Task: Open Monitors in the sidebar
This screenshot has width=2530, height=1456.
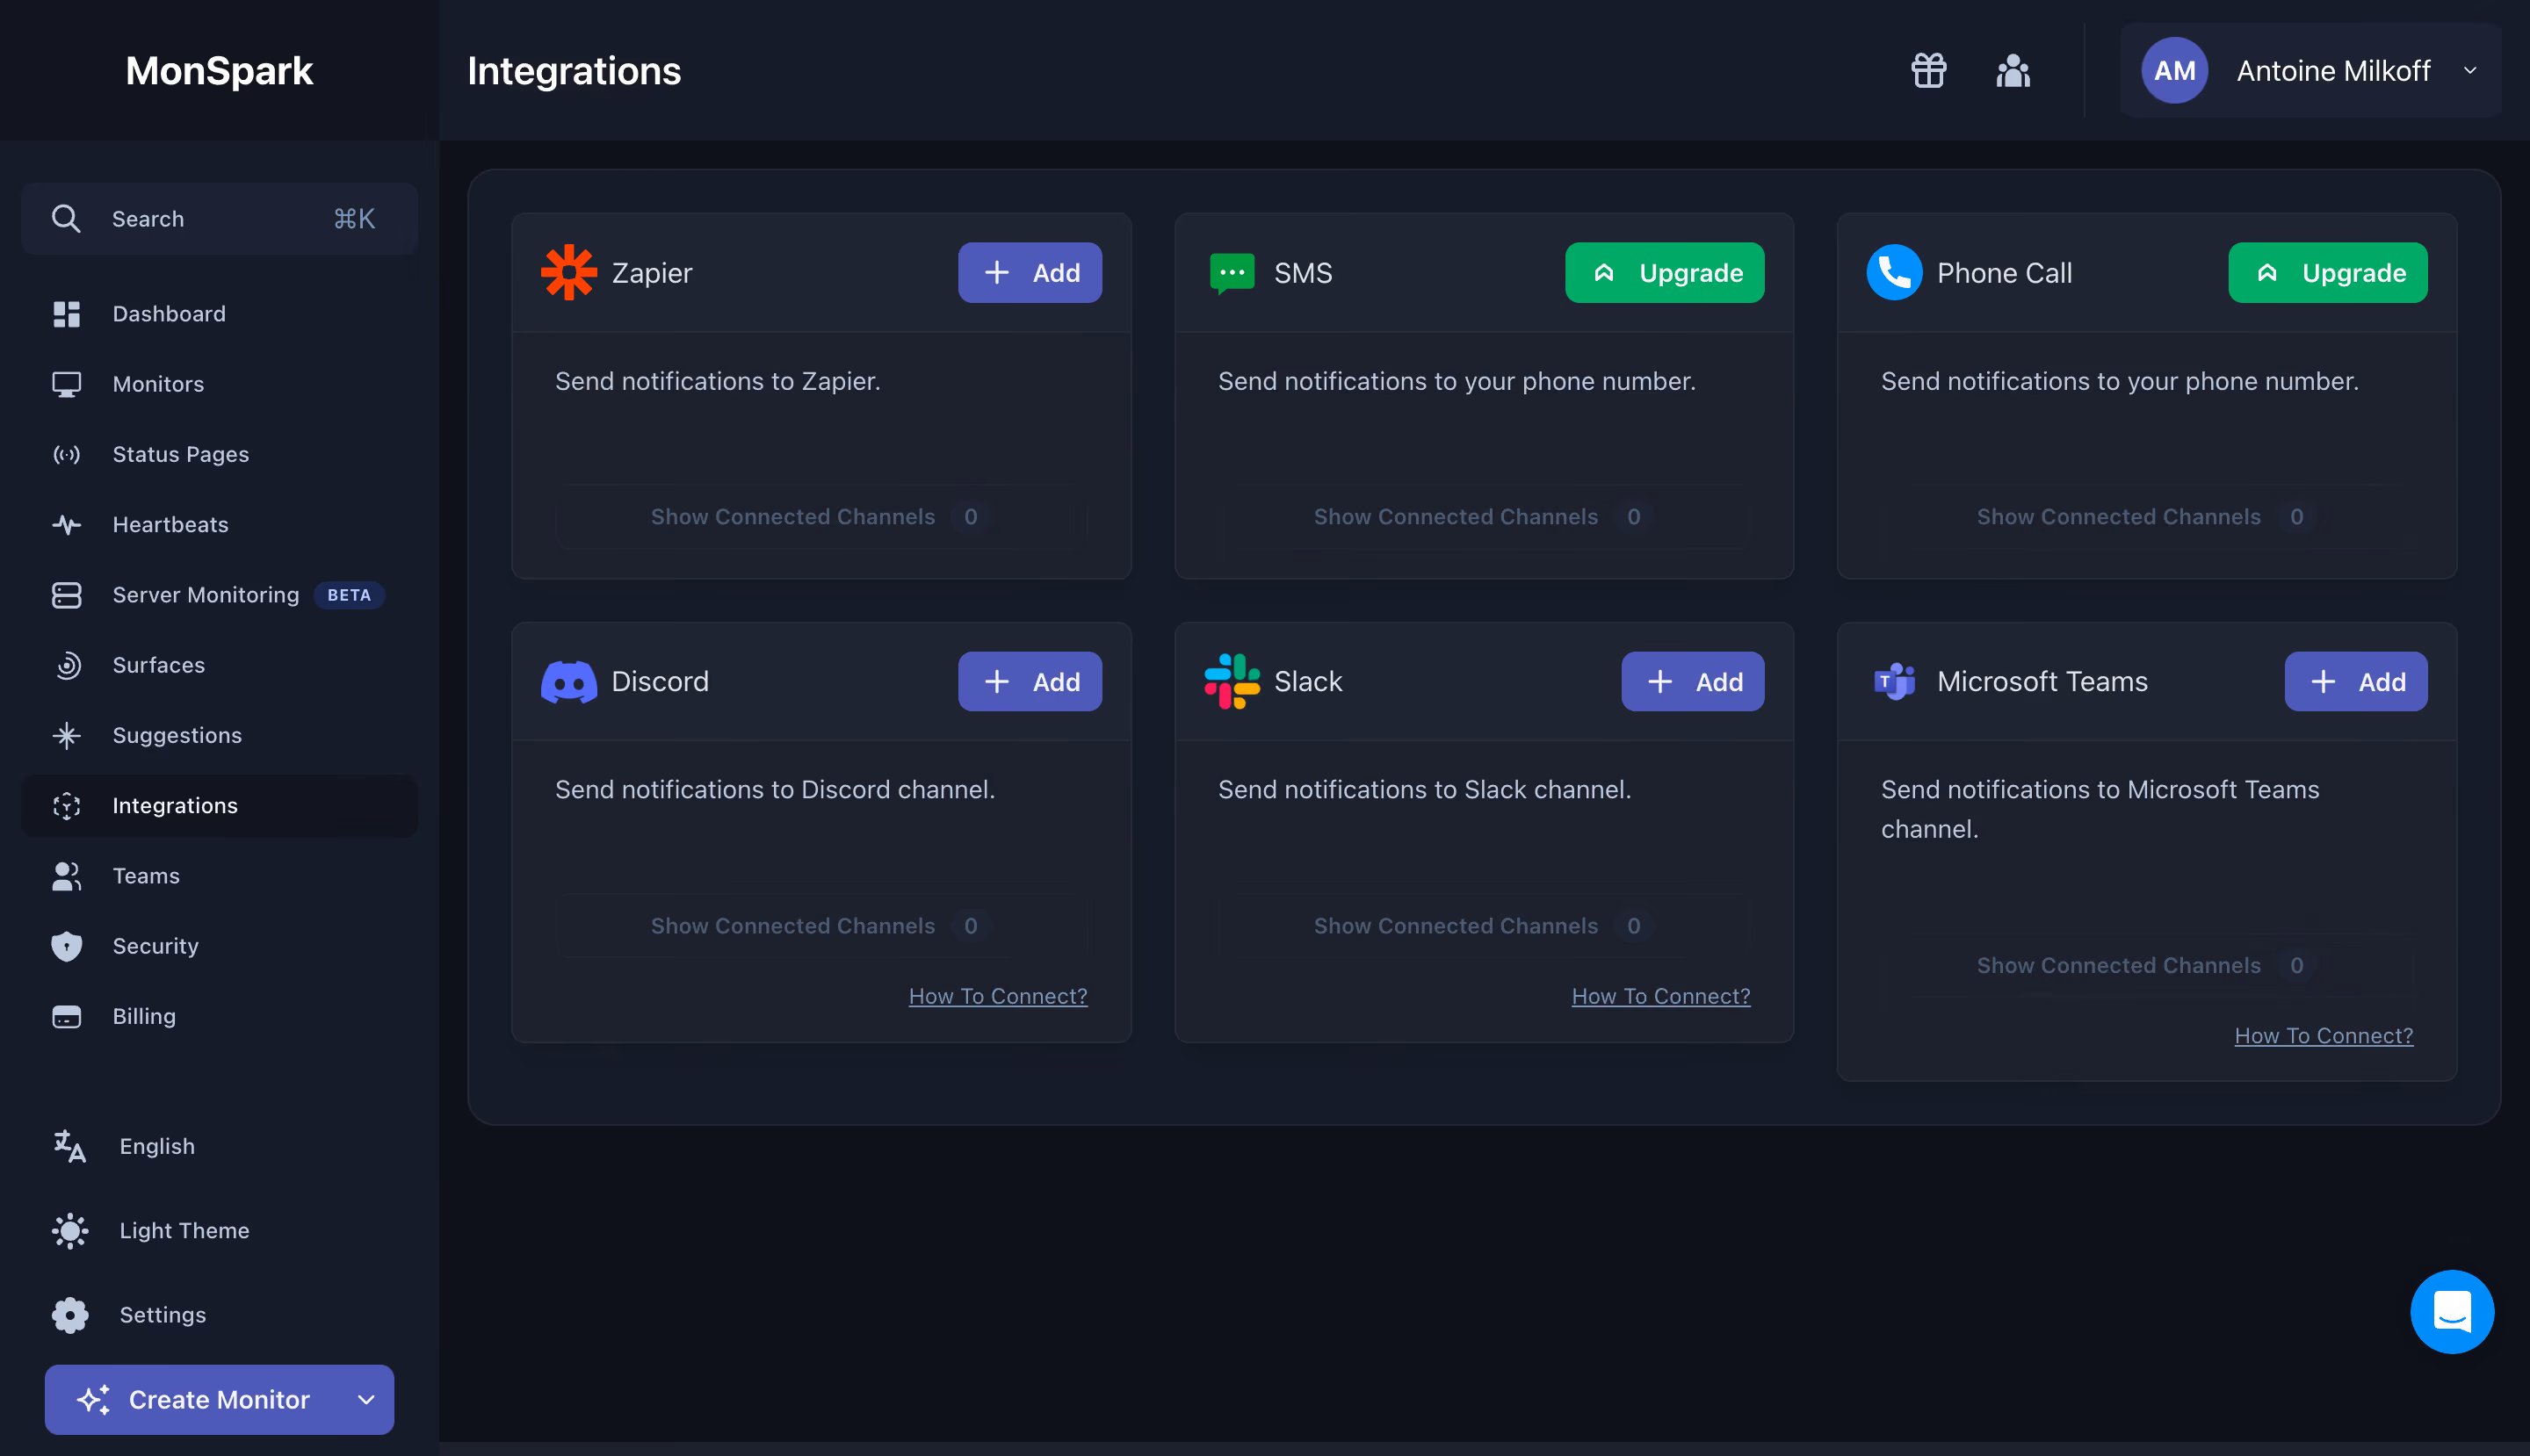Action: point(219,384)
